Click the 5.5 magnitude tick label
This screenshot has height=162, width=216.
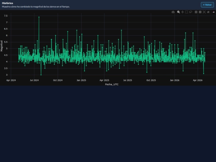click(x=6, y=42)
